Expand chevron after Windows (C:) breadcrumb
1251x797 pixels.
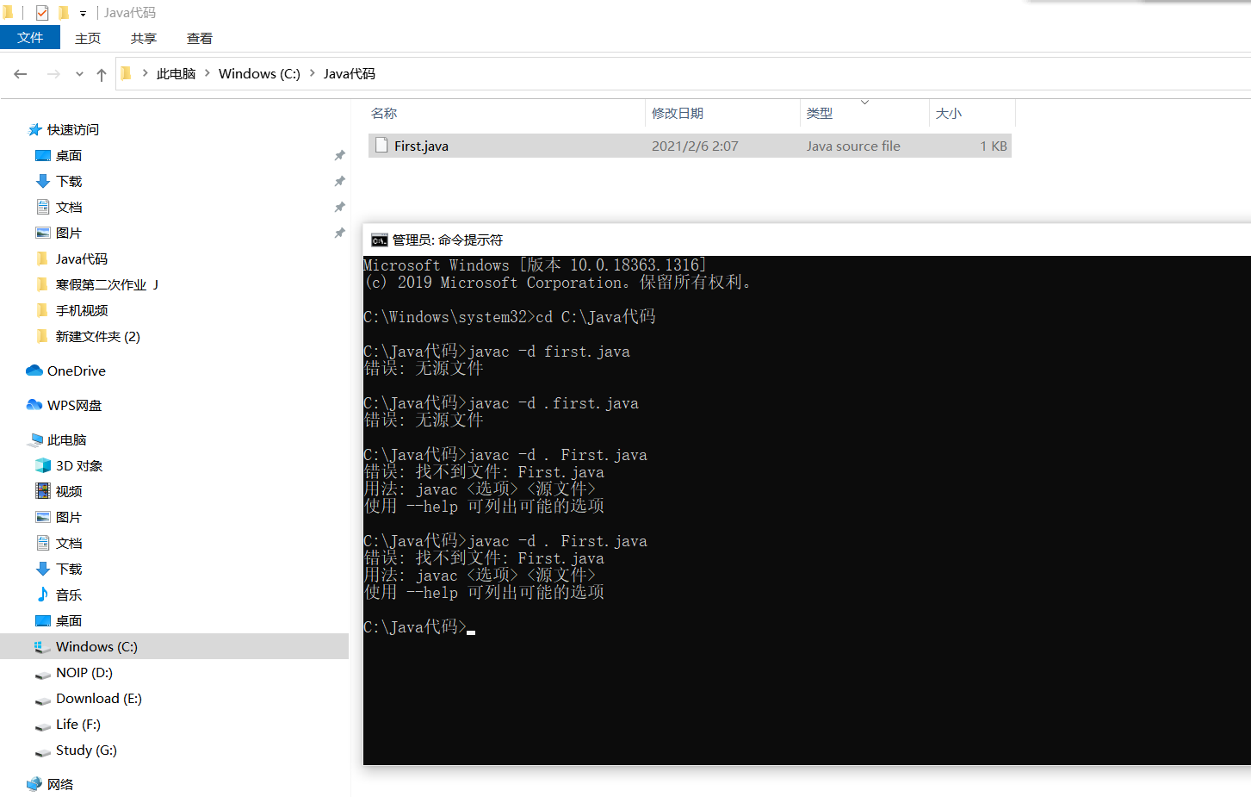coord(312,73)
